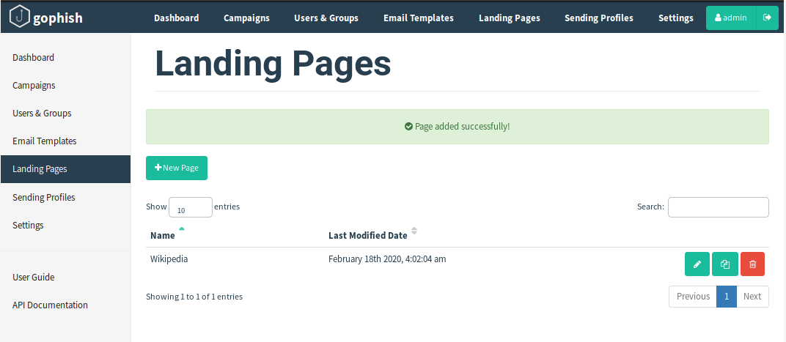
Task: Open the show entries count field
Action: coord(191,208)
